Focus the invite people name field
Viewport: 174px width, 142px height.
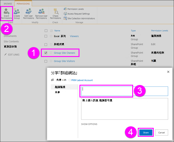coord(125,91)
